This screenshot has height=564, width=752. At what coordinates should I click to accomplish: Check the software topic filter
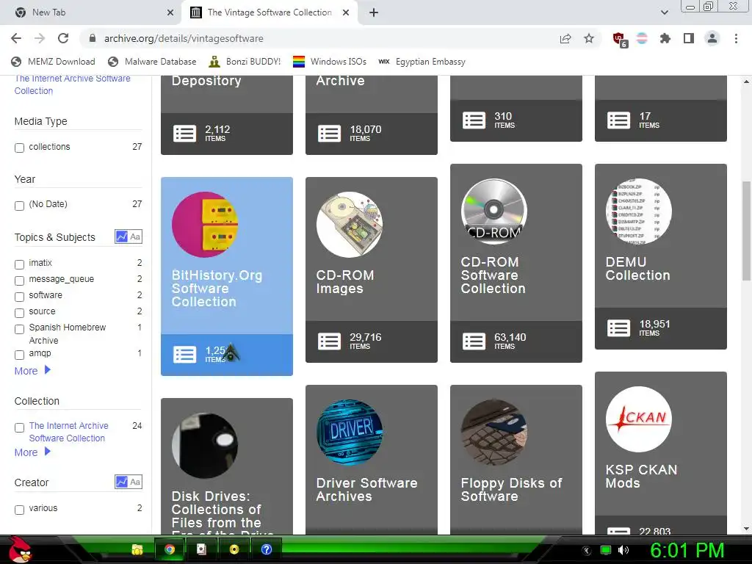(x=19, y=297)
